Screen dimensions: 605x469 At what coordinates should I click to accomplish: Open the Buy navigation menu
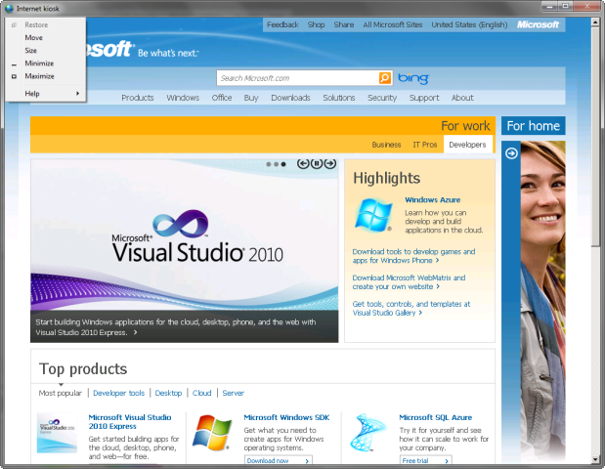click(x=251, y=98)
